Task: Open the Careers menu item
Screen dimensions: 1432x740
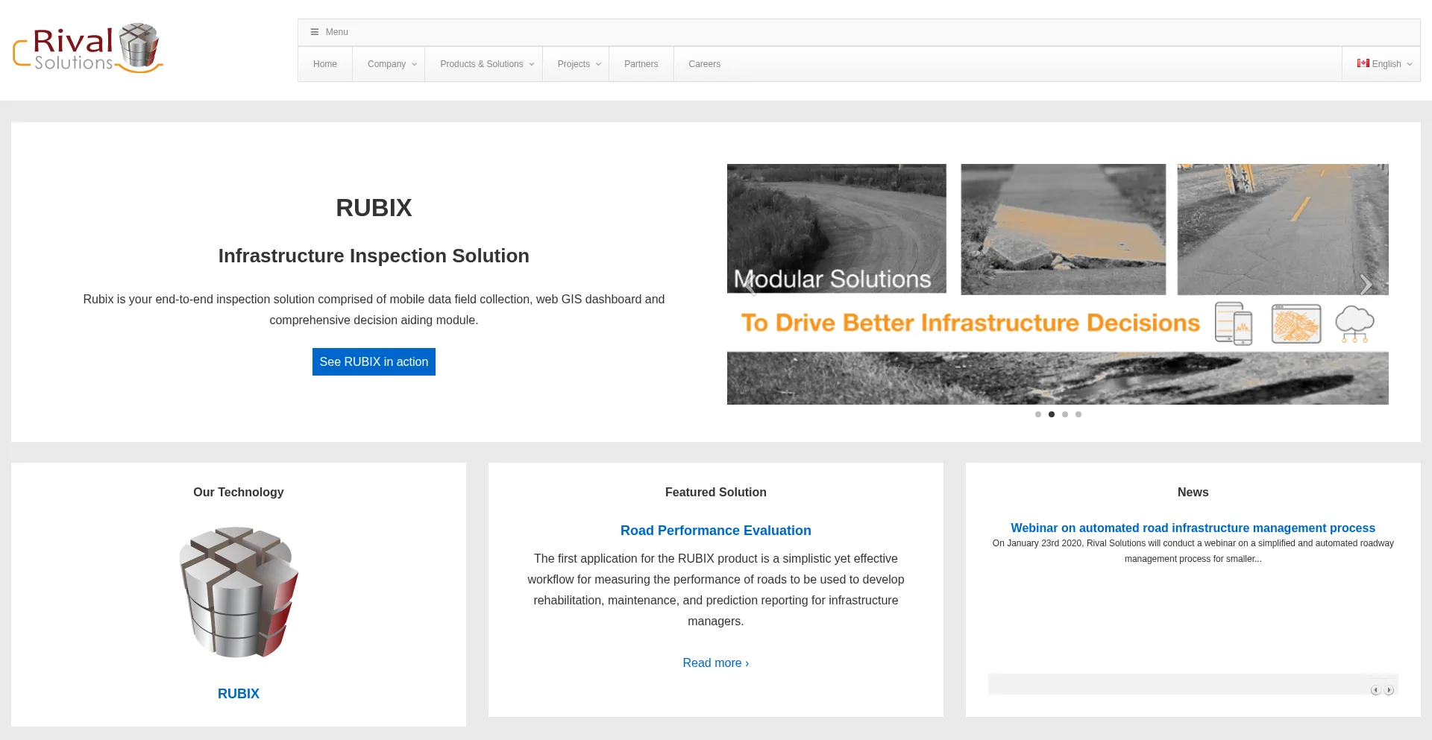Action: point(704,64)
